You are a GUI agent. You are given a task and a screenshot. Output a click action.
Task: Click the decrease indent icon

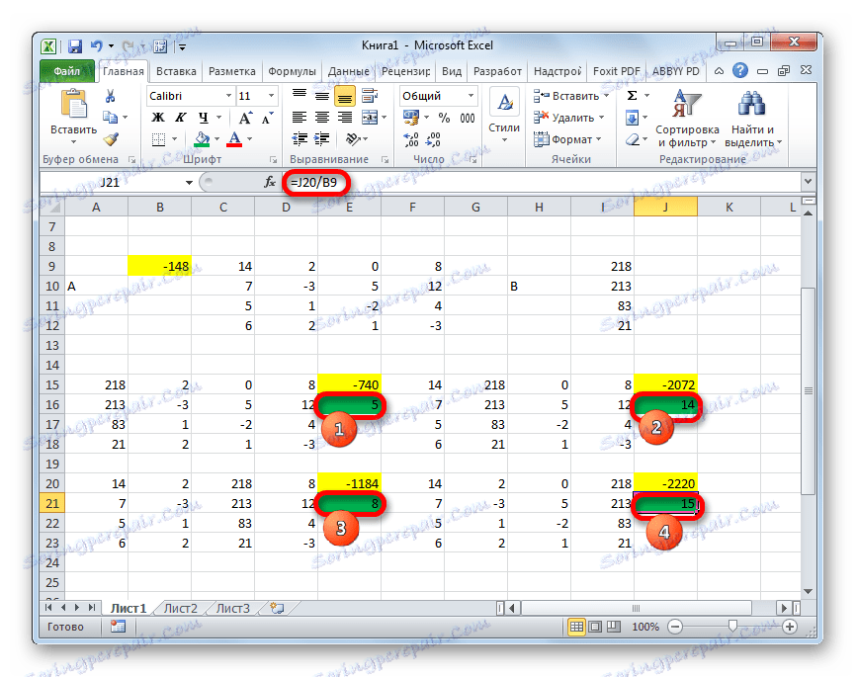(x=300, y=139)
